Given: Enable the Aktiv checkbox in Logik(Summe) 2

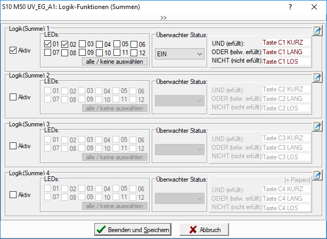Looking at the screenshot, I should [13, 97].
